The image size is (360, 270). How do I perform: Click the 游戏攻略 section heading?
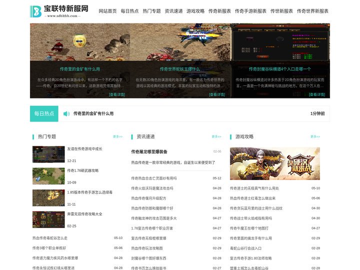(244, 136)
